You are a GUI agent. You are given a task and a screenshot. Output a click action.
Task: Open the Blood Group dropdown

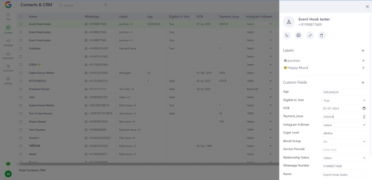344,141
